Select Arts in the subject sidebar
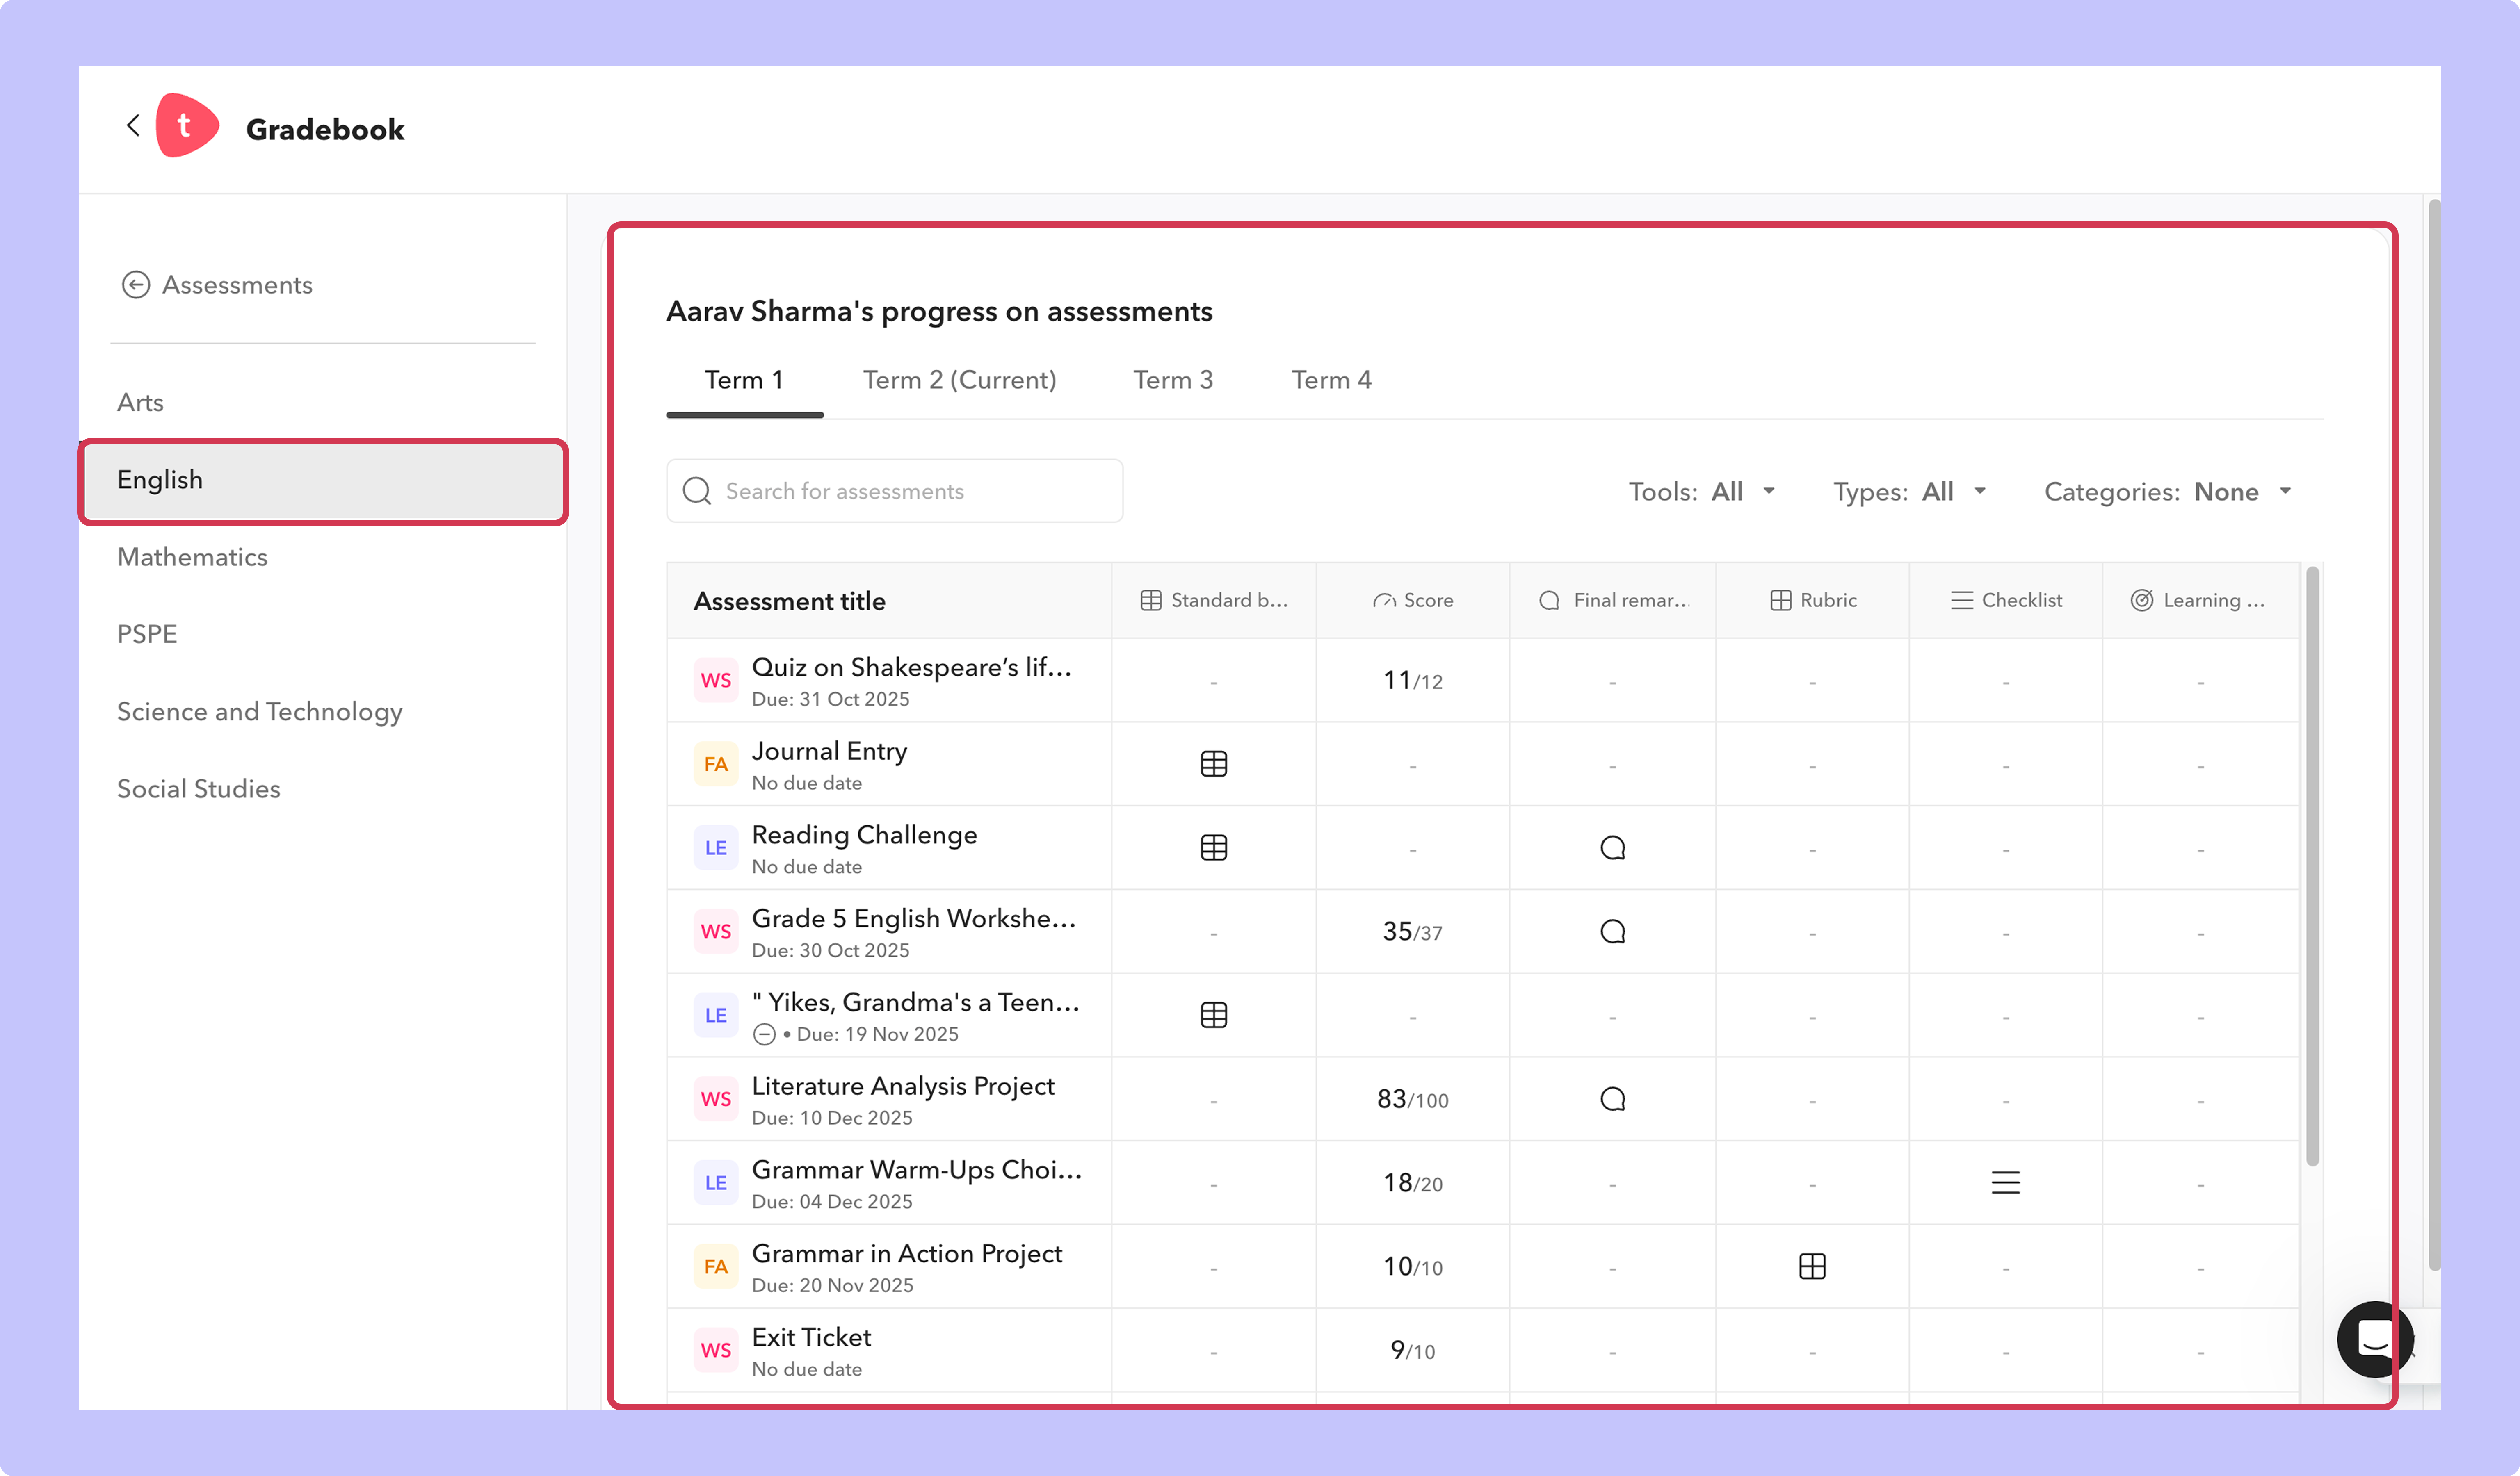2520x1476 pixels. tap(140, 403)
